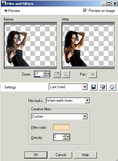Image resolution: width=118 pixels, height=161 pixels.
Task: Cancel the Film and Filters dialog
Action: (x=61, y=155)
